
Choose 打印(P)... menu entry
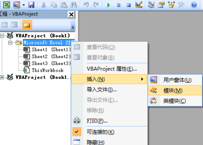(109, 121)
